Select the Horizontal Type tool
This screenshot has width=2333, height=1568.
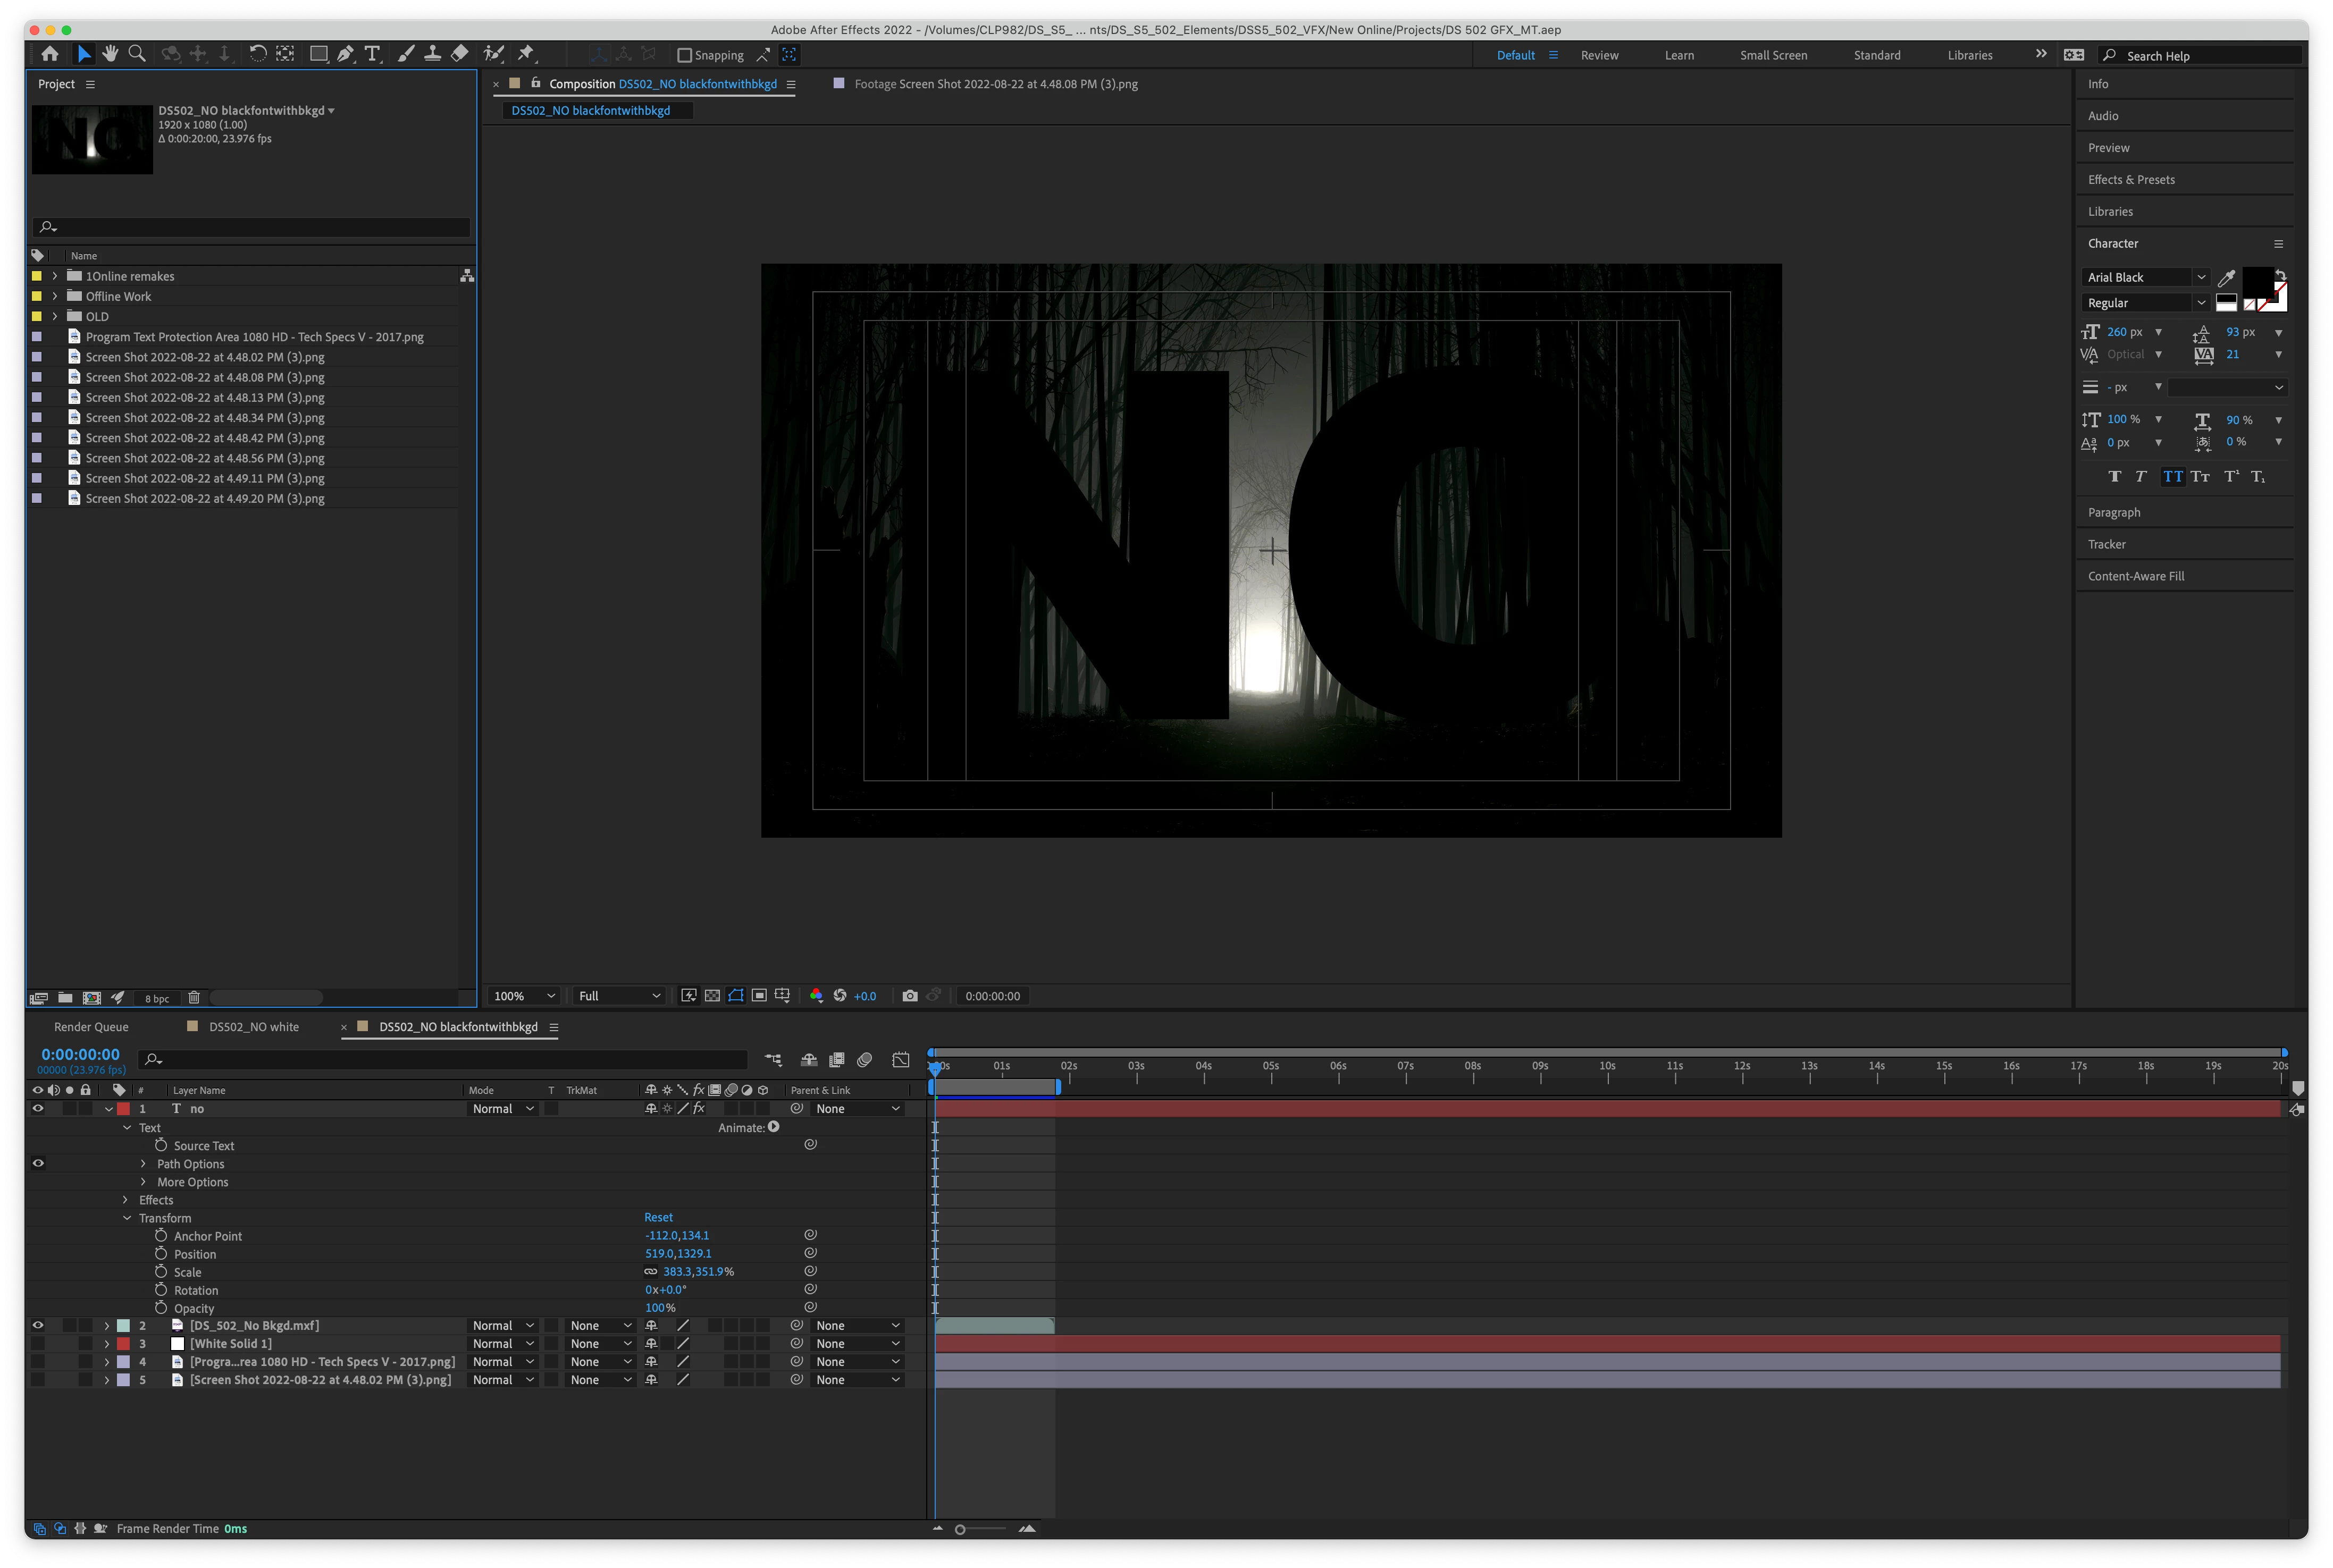click(372, 54)
